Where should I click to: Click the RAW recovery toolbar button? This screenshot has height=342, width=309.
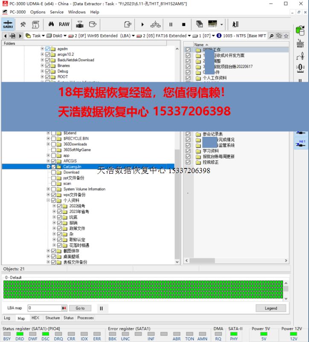pos(64,24)
